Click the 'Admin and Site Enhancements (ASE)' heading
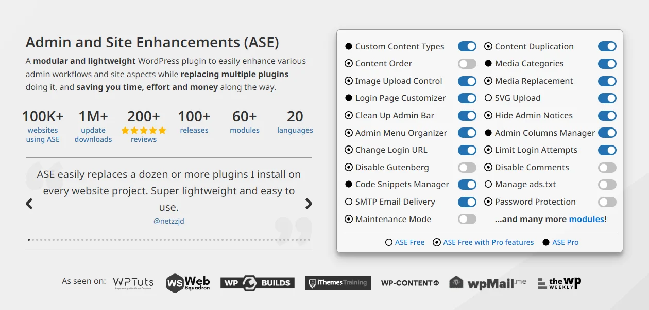Image resolution: width=649 pixels, height=310 pixels. tap(152, 42)
